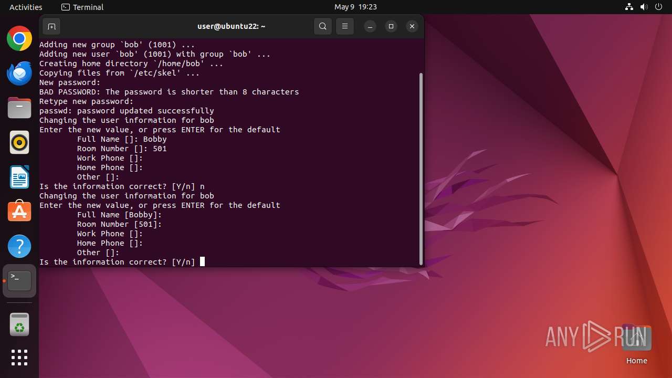Click 'Full Name [Bobby]:' line

(x=120, y=215)
